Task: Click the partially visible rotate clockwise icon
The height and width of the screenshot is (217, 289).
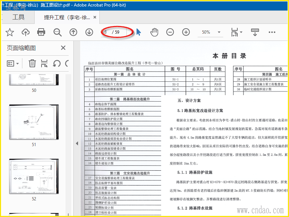Action: point(67,64)
